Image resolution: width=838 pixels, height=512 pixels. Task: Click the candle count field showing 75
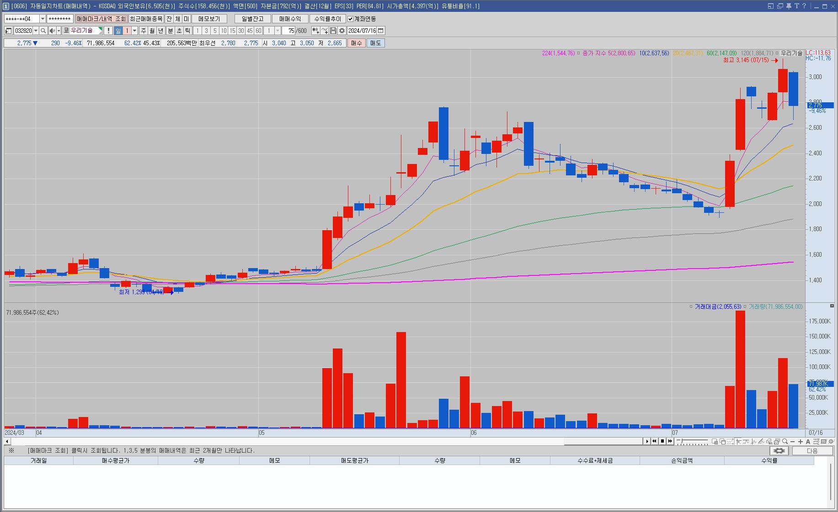click(x=288, y=31)
